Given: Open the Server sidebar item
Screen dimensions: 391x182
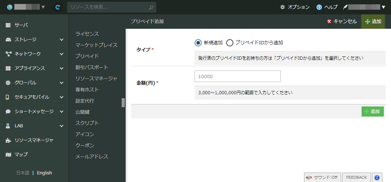Looking at the screenshot, I should point(21,25).
